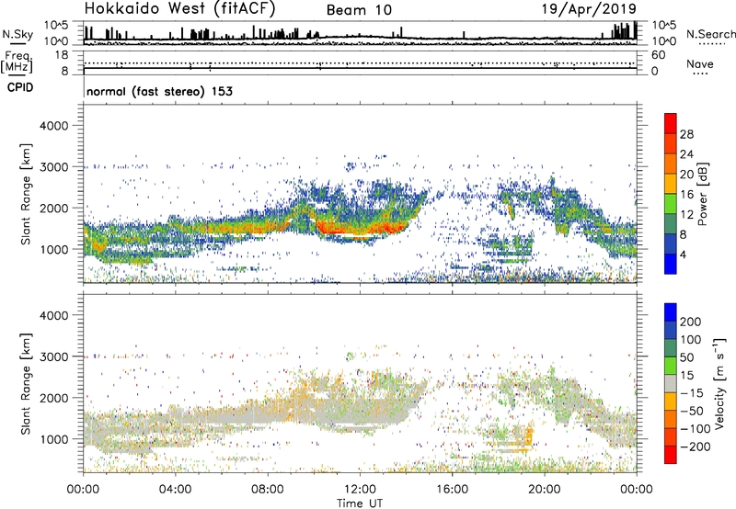Click the '-50' label on the velocity scale
736x509 pixels.
692,411
